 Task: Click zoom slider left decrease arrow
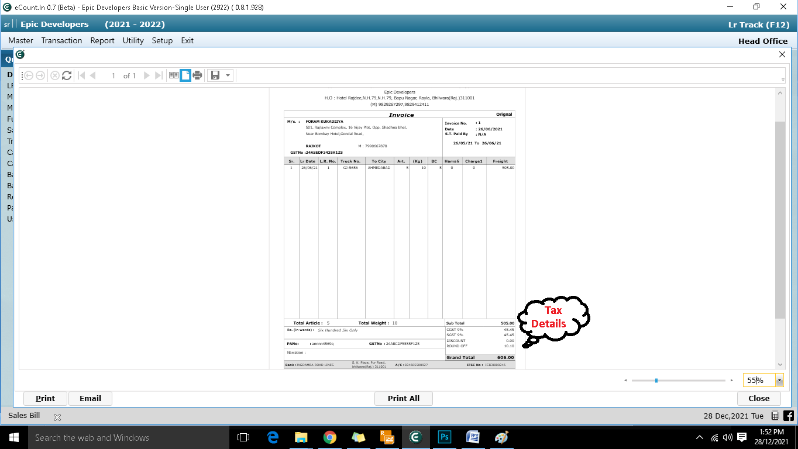[x=625, y=381]
